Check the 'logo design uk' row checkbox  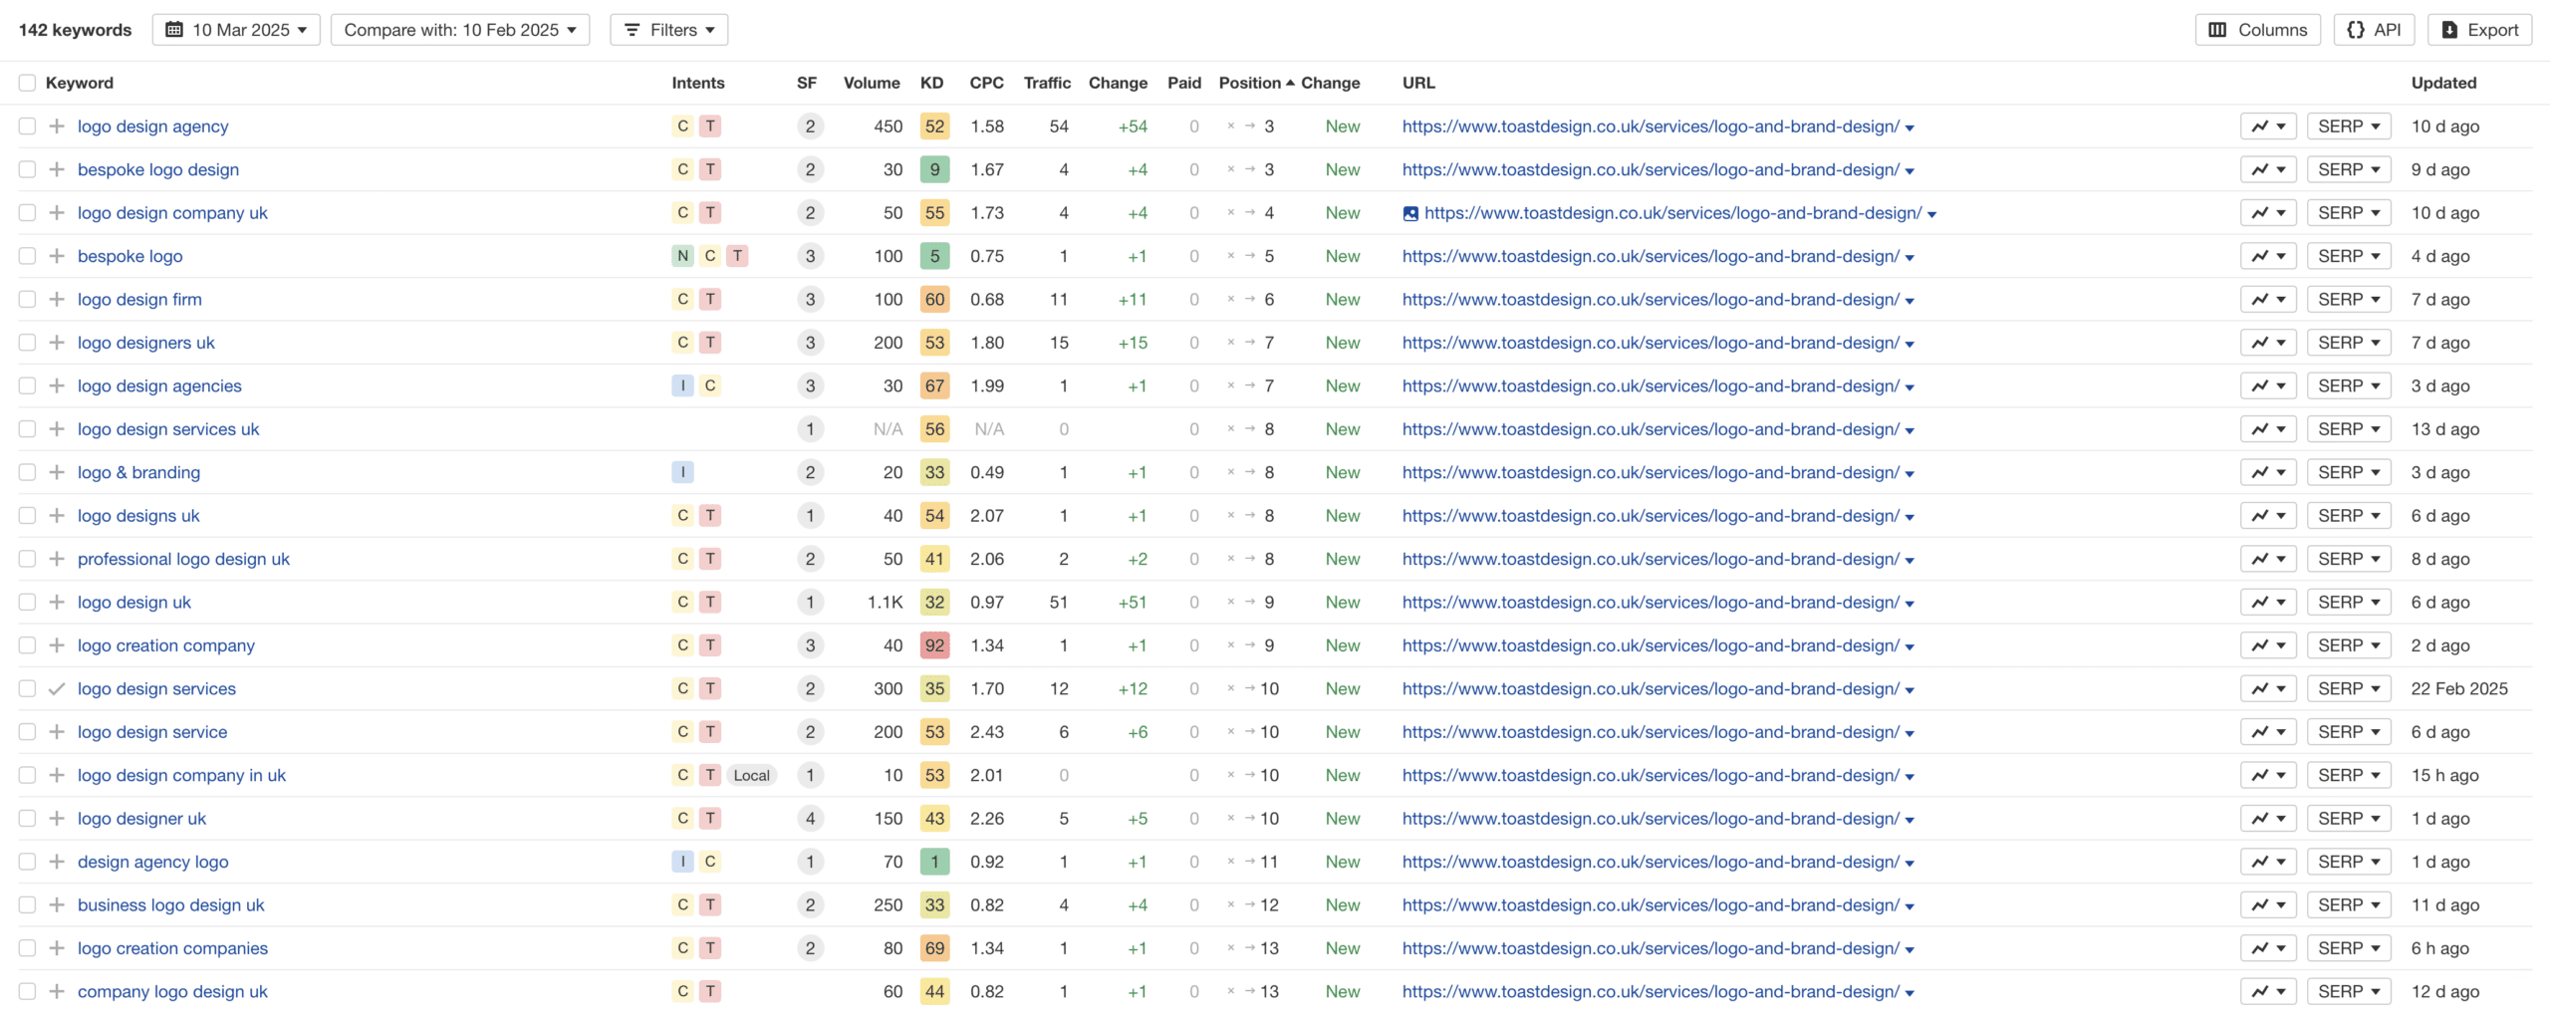click(x=27, y=602)
